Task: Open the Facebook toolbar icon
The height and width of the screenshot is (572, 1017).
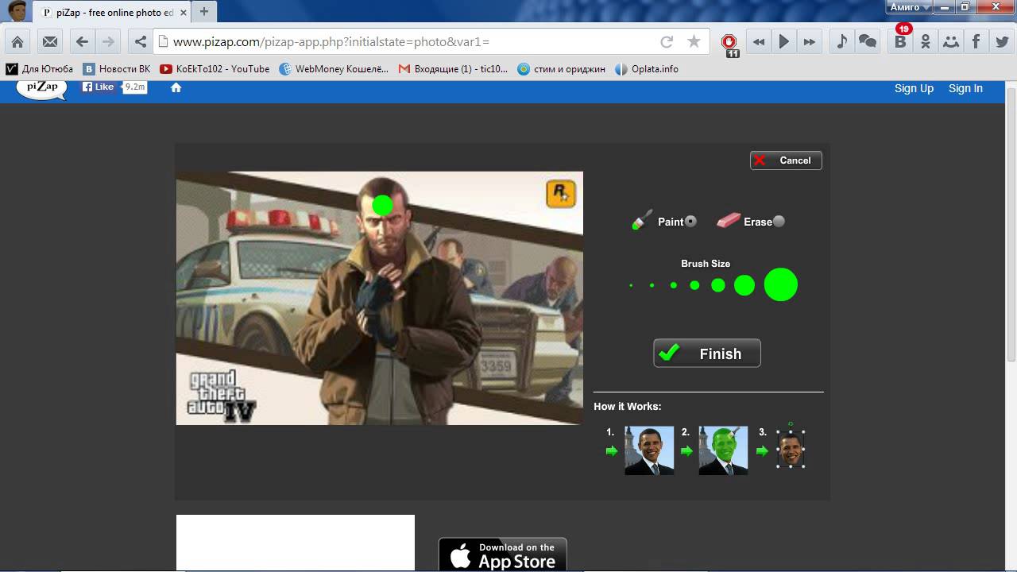Action: click(x=976, y=42)
